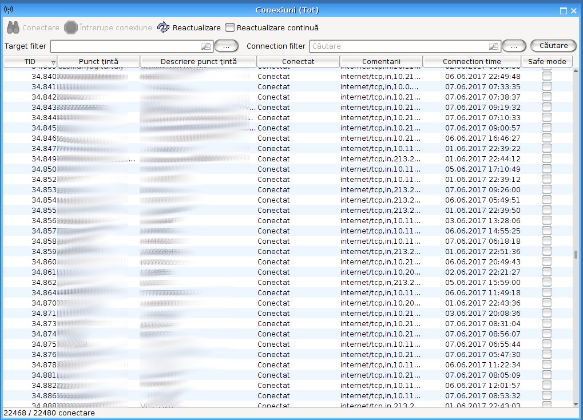Screen dimensions: 583x420
Task: Click magnifier icon in Target filter field
Action: [x=206, y=46]
